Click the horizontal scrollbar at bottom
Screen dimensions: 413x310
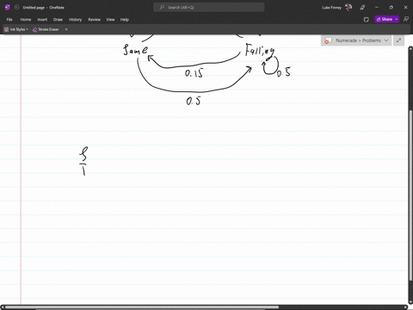tap(142, 307)
